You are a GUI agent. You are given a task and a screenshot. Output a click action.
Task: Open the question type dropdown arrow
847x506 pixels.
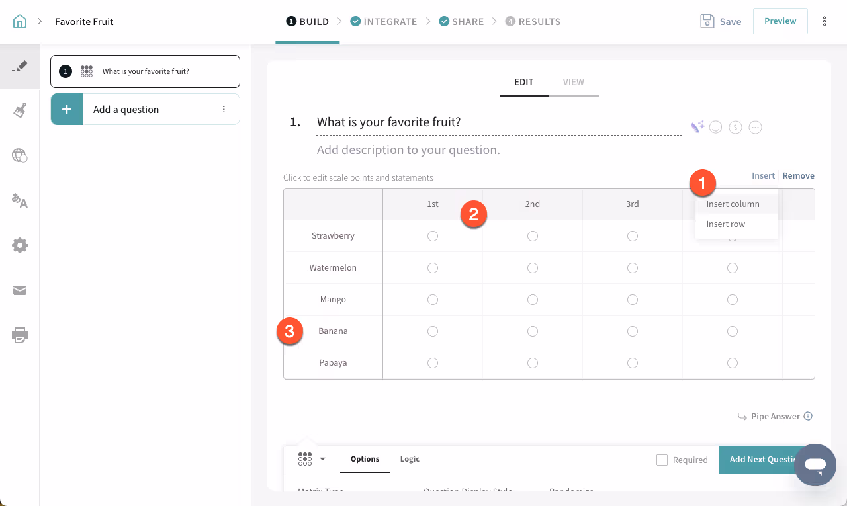tap(323, 459)
